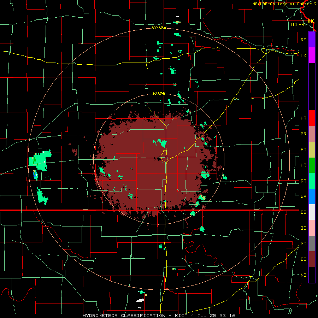Click the HHC product label

click(x=310, y=21)
